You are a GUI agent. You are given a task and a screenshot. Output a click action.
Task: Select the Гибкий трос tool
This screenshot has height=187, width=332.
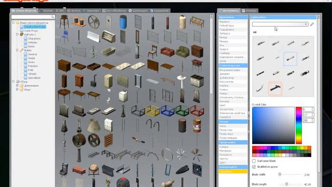tap(233, 25)
